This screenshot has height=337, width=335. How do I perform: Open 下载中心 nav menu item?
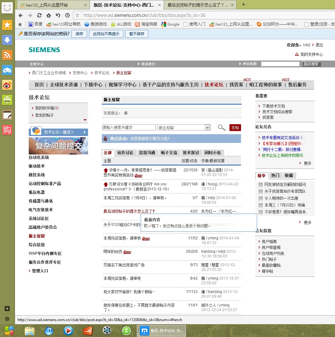(93, 85)
